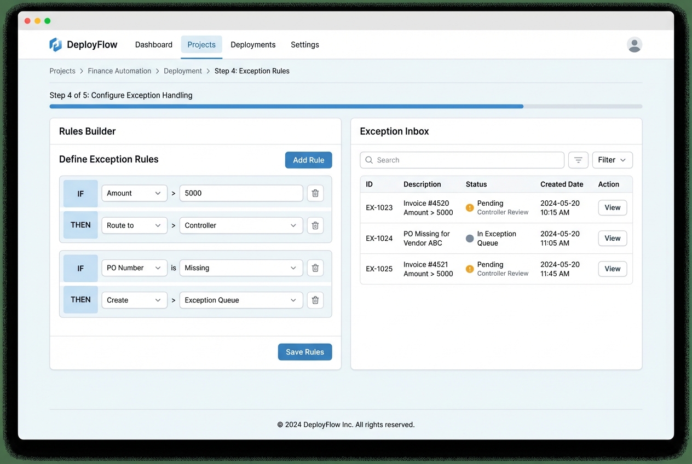This screenshot has width=692, height=464.
Task: Open the Dashboard menu item
Action: coord(153,44)
